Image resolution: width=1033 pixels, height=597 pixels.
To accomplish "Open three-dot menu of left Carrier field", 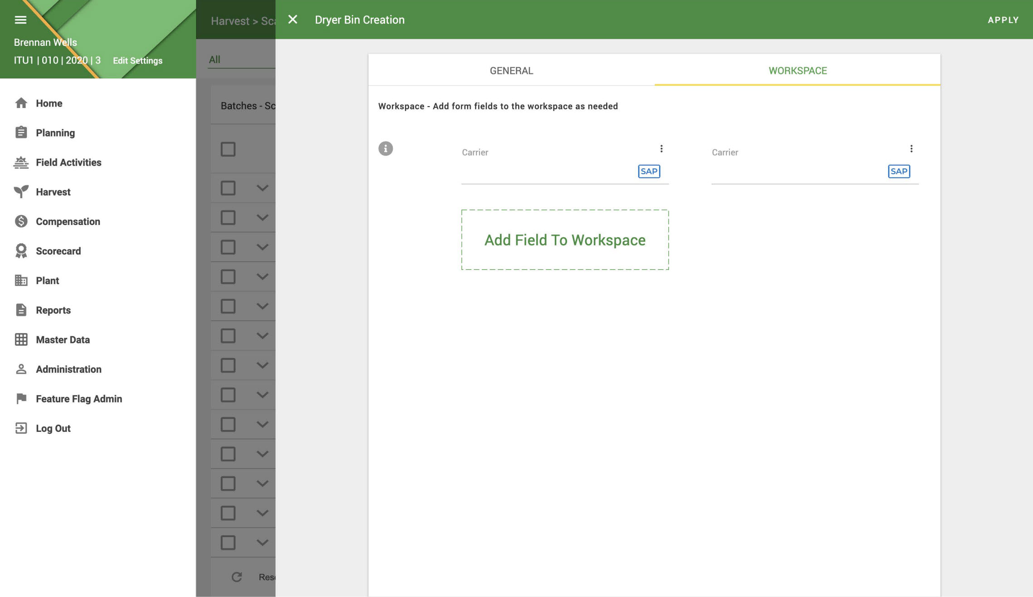I will (661, 149).
